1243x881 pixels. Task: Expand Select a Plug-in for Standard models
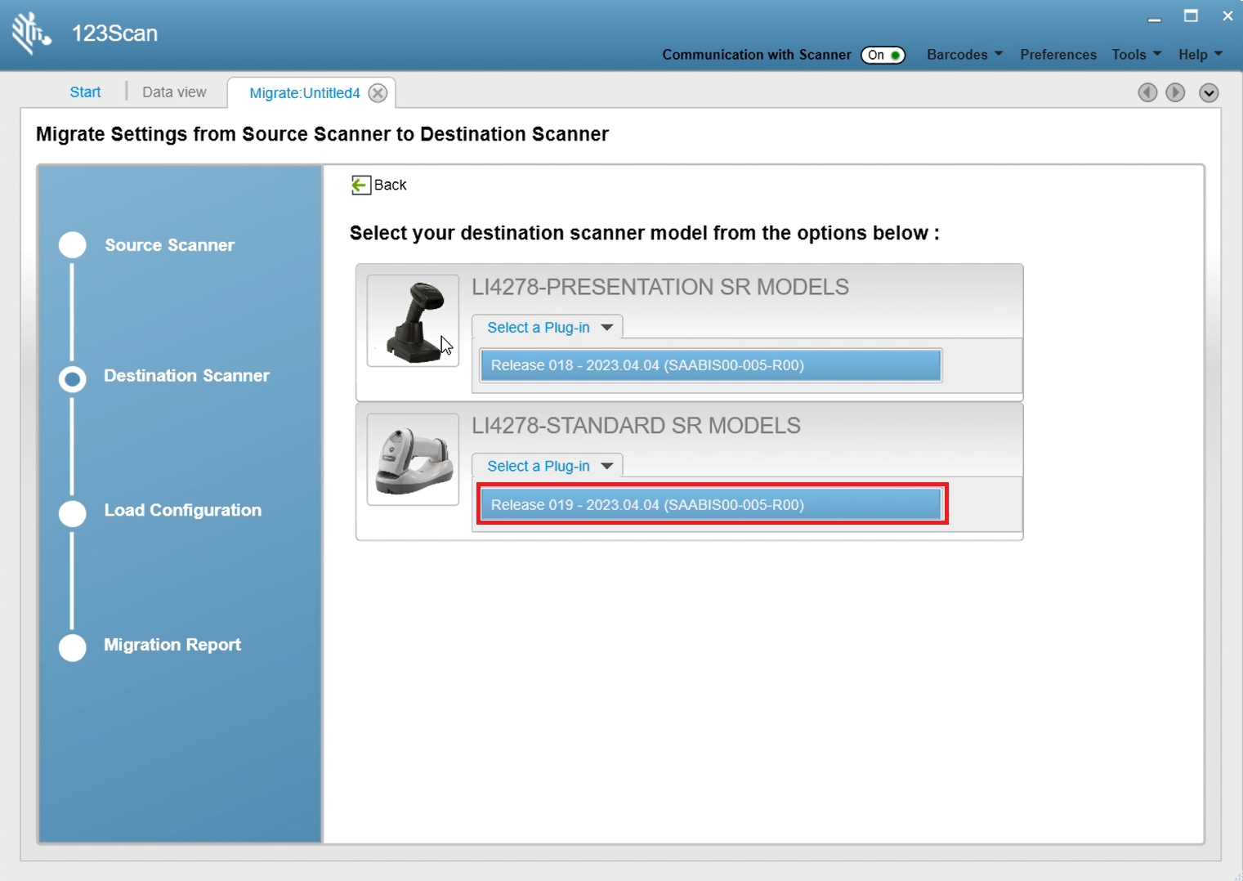pos(548,466)
